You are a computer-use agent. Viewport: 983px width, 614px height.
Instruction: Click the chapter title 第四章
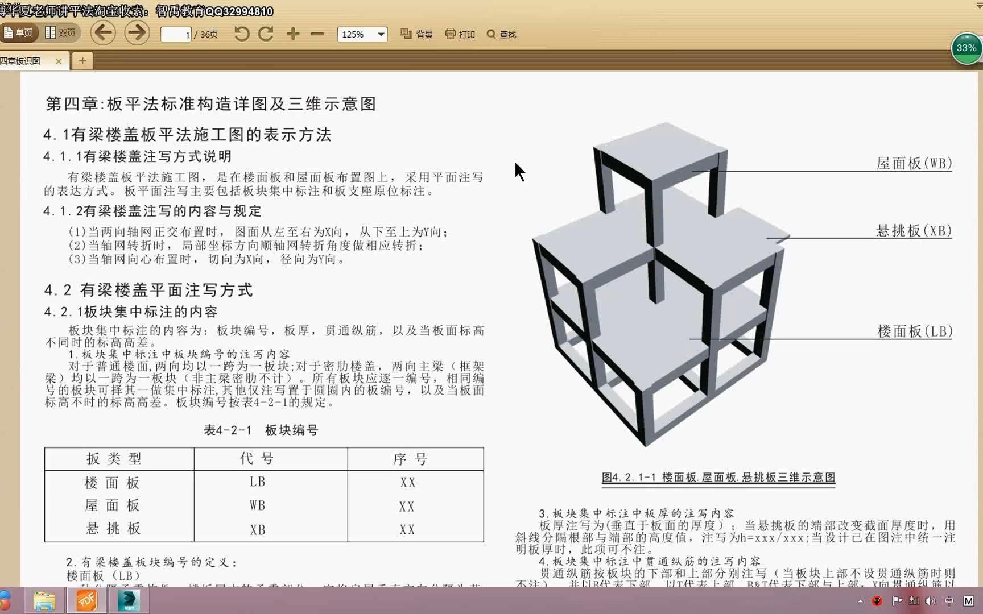(x=211, y=103)
